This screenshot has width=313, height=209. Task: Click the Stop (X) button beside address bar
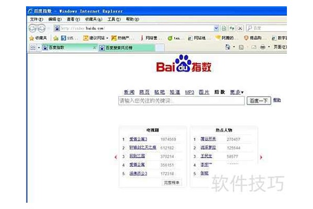[x=240, y=28]
